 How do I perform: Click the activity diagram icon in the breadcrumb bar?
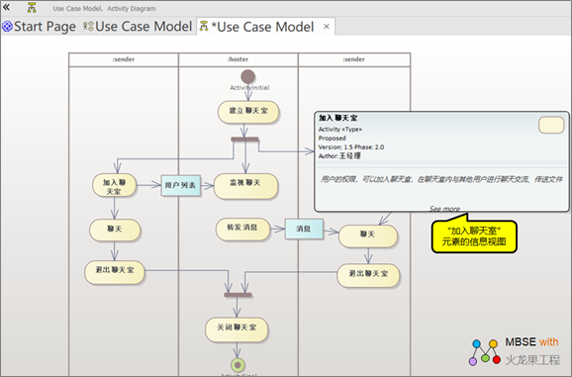[x=32, y=8]
